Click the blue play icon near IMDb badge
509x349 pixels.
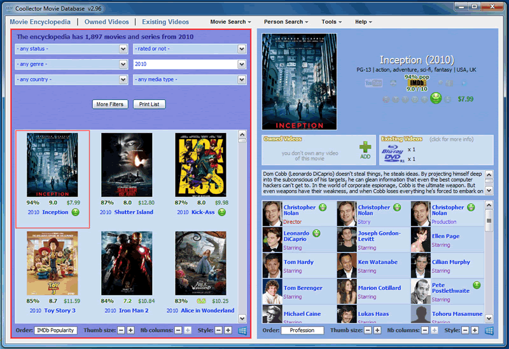[464, 83]
